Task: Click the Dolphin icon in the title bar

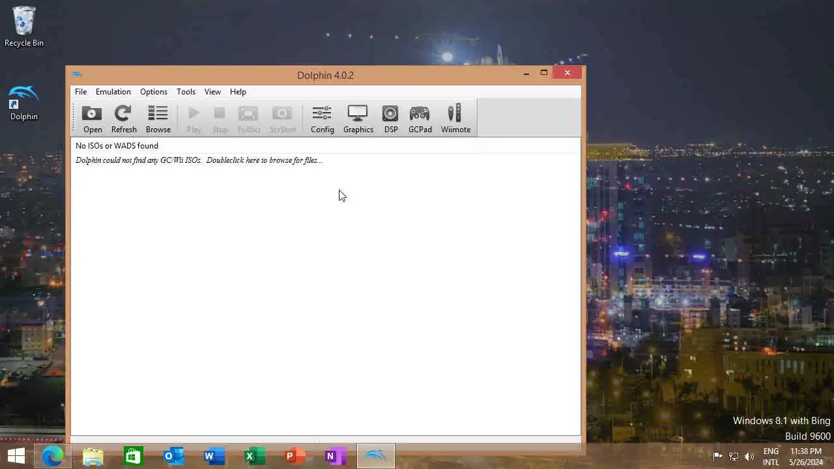Action: [77, 74]
